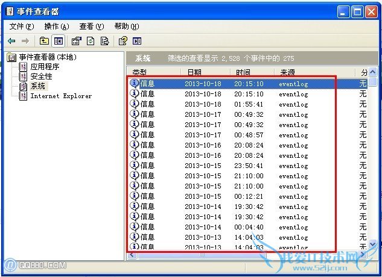This screenshot has height=277, width=382.
Task: Click 信息 type in the 00:48:57 row
Action: point(147,135)
